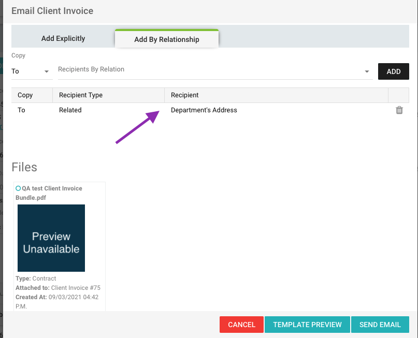Click the QA test Client Invoice Bundle.pdf filename
Image resolution: width=418 pixels, height=338 pixels.
[52, 193]
